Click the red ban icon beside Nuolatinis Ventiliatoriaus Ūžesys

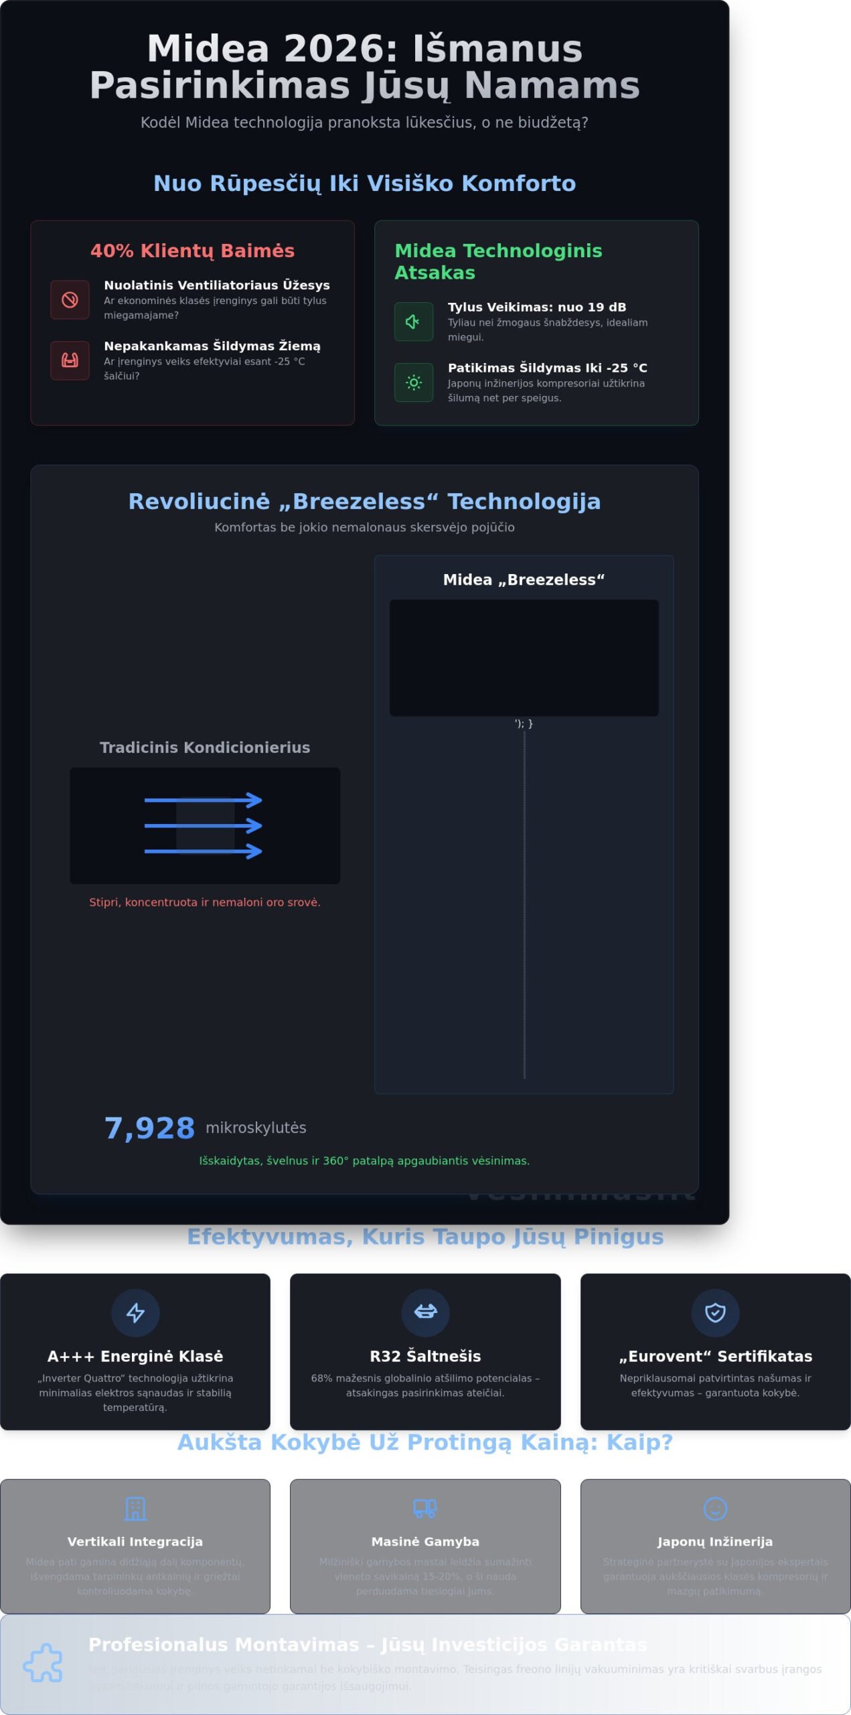click(x=70, y=299)
